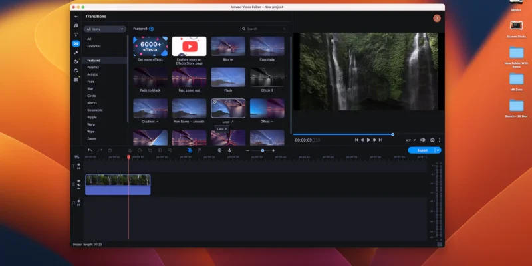Step back one frame in the player

pyautogui.click(x=362, y=140)
